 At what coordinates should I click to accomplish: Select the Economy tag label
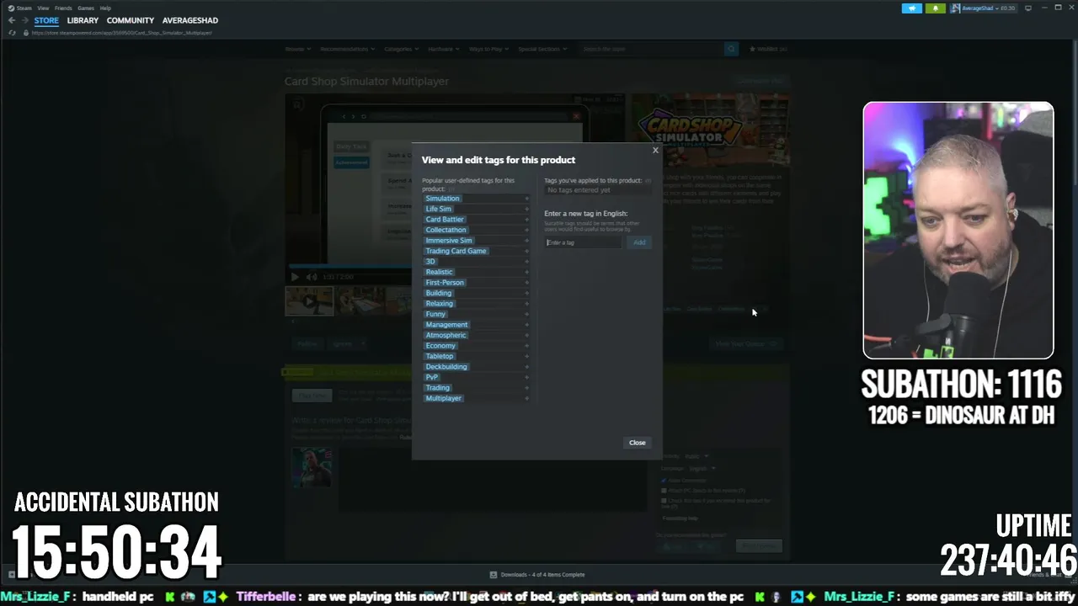[x=440, y=346]
